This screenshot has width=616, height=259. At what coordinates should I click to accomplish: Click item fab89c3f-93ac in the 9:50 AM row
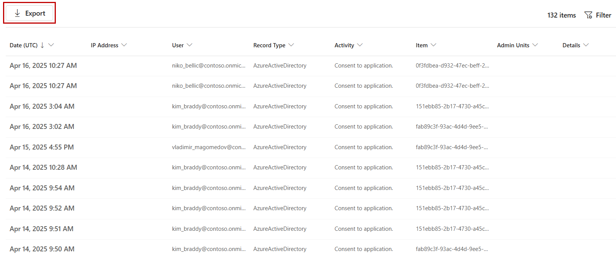[452, 249]
